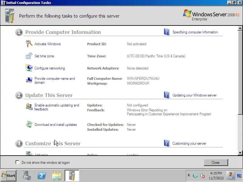Click the WIN-NPERDU7NU4U computer name text
Screen dimensions: 243x182
(x=143, y=79)
